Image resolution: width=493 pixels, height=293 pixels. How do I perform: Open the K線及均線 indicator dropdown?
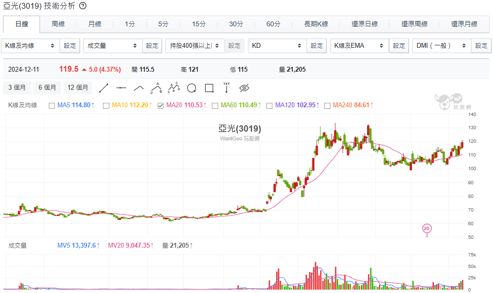click(x=30, y=46)
